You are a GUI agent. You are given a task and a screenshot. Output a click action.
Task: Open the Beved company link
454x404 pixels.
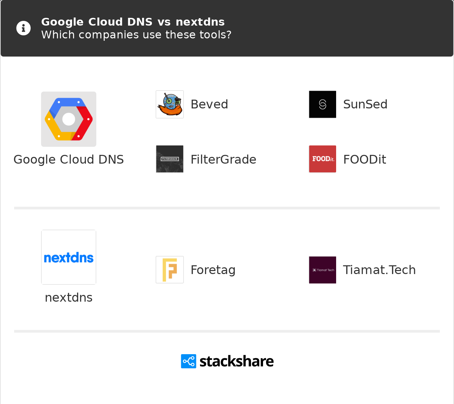tap(209, 104)
